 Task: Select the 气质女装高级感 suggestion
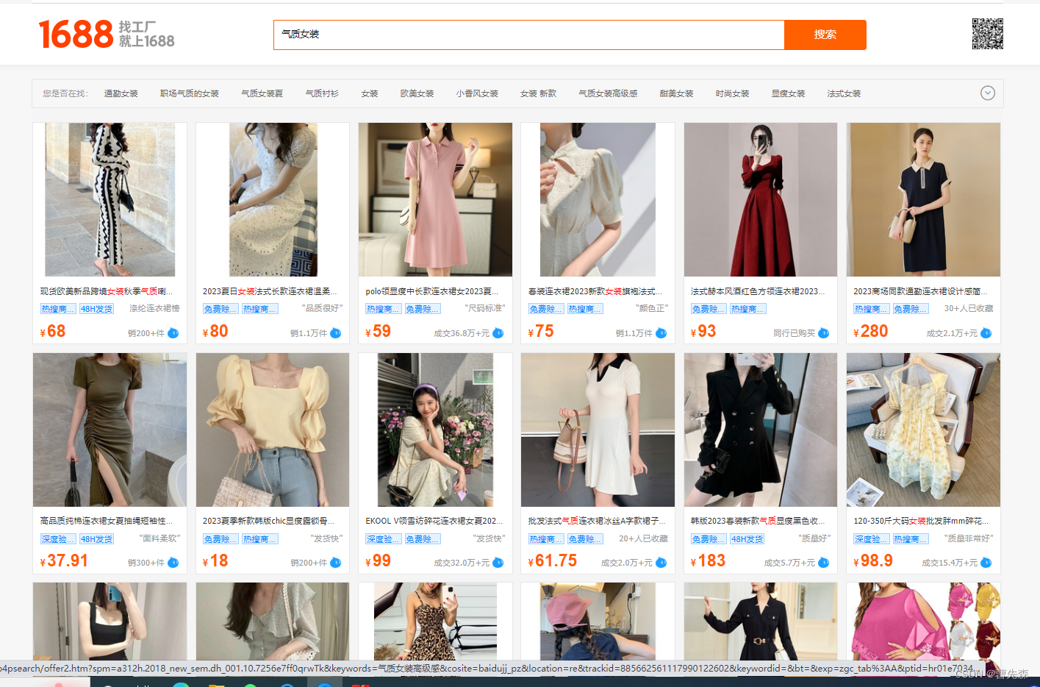[608, 93]
